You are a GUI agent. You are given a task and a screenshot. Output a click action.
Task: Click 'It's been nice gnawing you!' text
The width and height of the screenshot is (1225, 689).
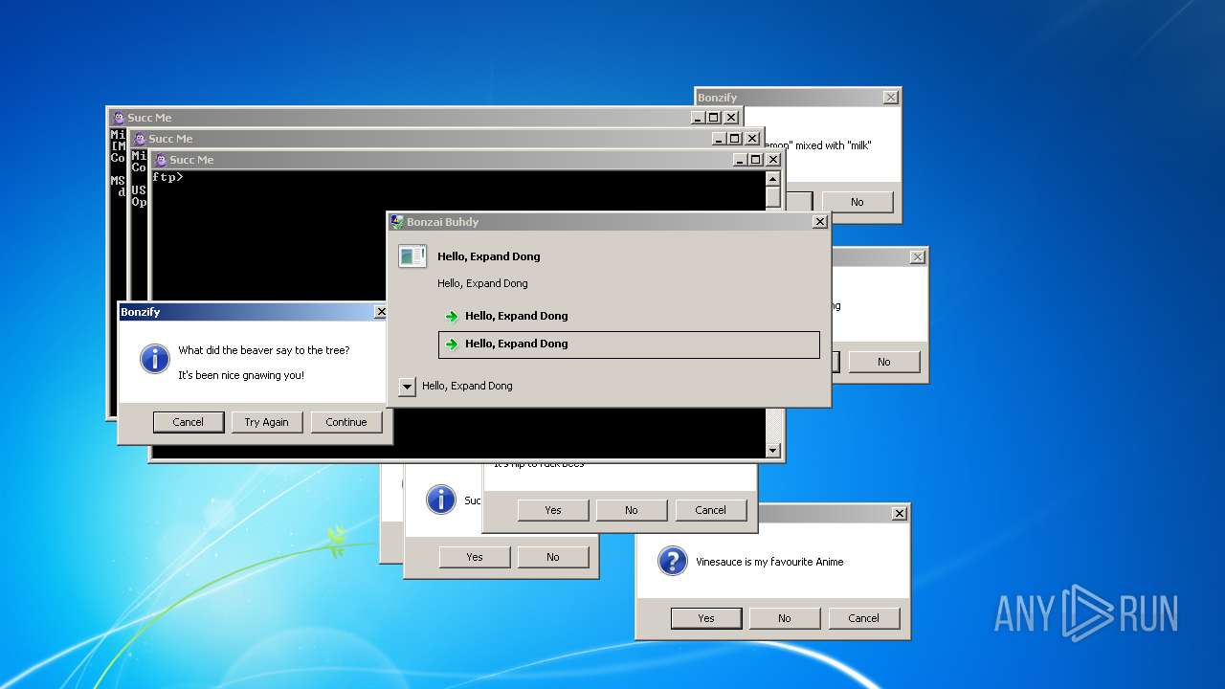click(x=241, y=375)
